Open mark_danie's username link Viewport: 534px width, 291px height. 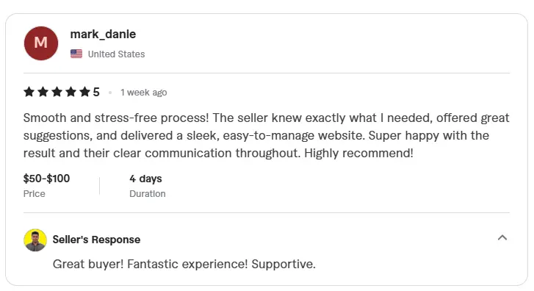tap(103, 34)
